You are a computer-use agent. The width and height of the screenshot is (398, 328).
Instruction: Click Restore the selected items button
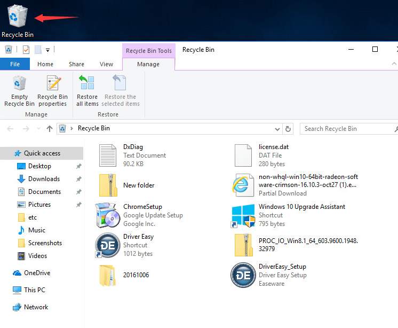pos(121,91)
